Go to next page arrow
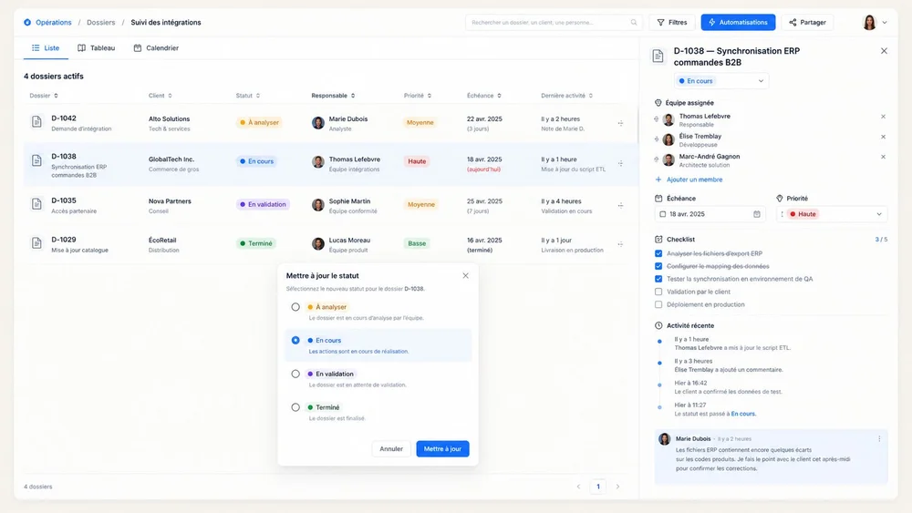This screenshot has width=912, height=513. (617, 487)
